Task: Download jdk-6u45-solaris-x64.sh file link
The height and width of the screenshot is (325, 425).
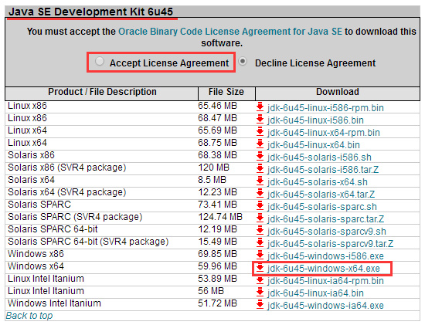Action: [318, 182]
